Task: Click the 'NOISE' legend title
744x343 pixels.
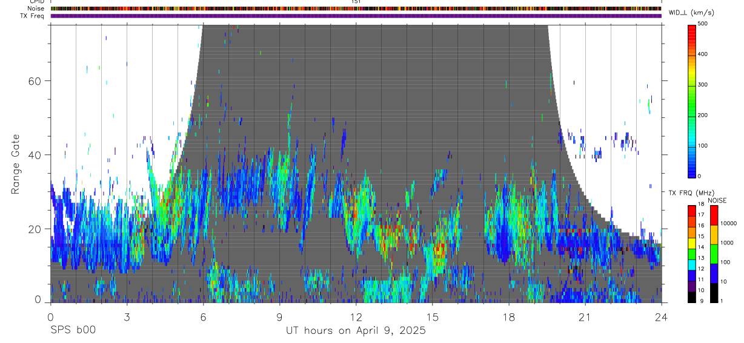Action: pos(717,200)
